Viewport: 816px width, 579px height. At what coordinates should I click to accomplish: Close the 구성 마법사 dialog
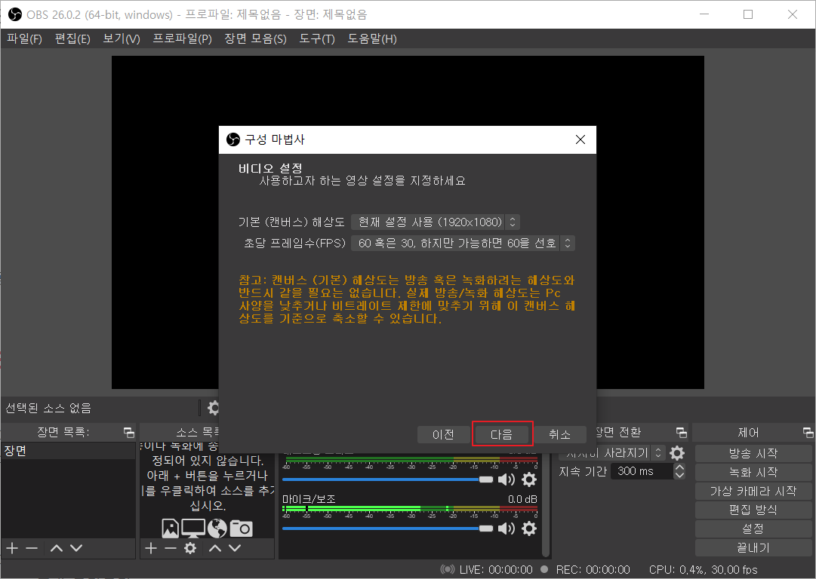[580, 139]
